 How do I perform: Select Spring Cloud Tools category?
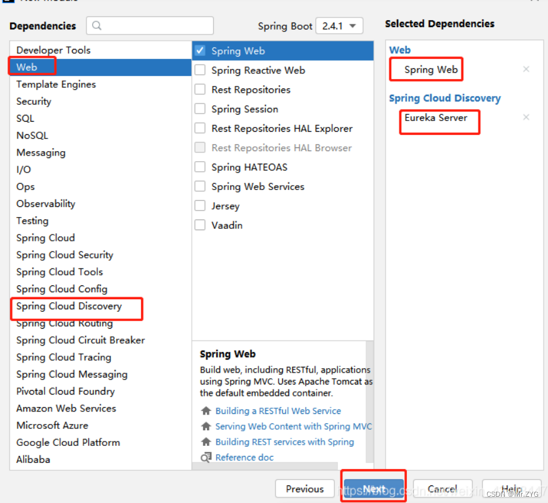(x=101, y=272)
